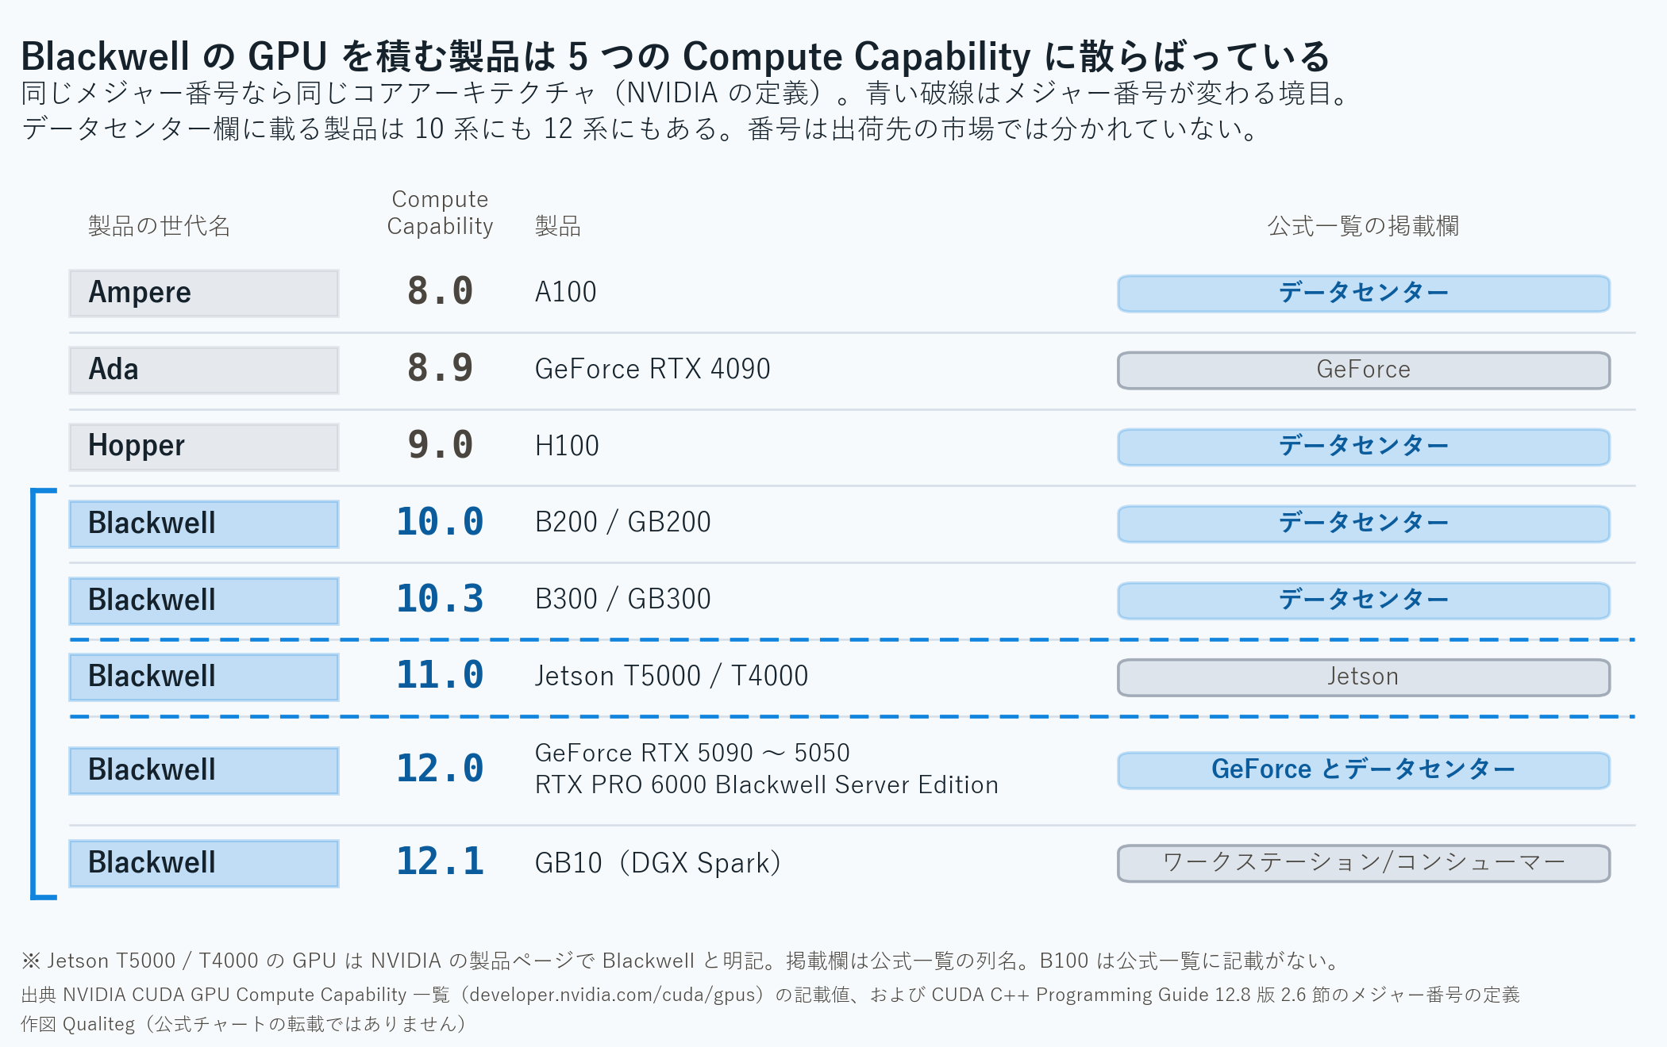1667x1047 pixels.
Task: Click RTX PRO 6000 Blackwell Server Edition text
Action: [767, 785]
